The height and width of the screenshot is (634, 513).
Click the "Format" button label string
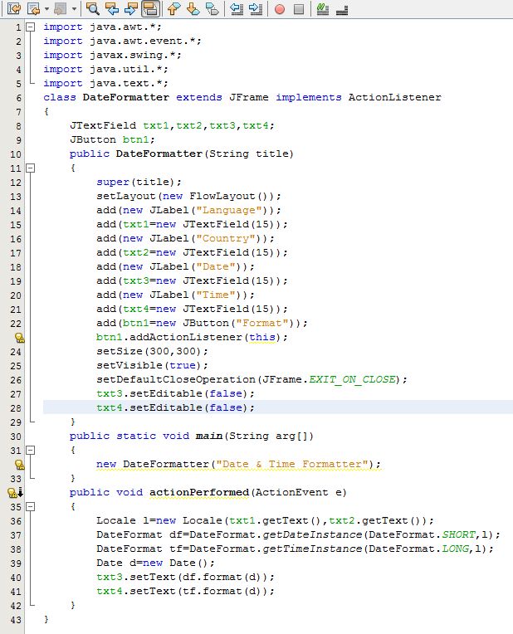click(262, 323)
